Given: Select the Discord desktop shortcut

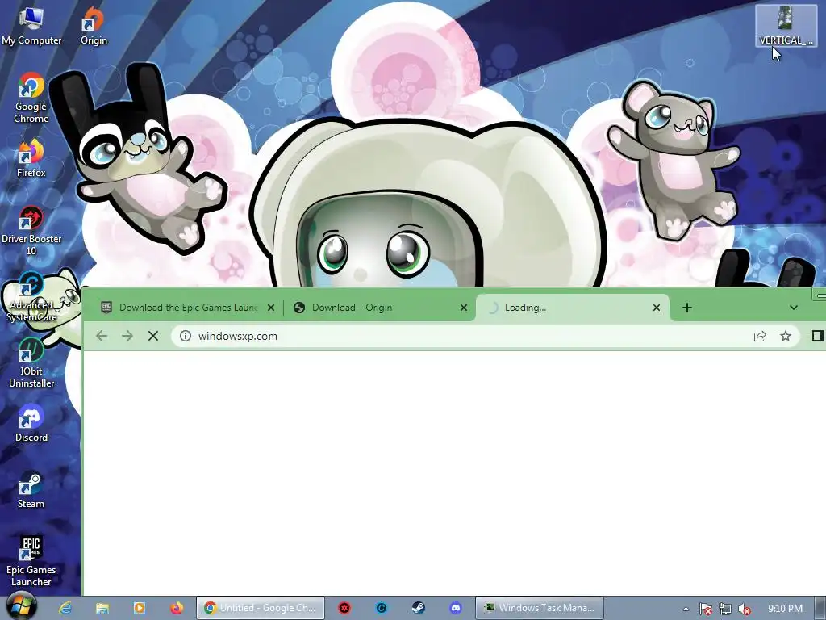Looking at the screenshot, I should pyautogui.click(x=31, y=424).
